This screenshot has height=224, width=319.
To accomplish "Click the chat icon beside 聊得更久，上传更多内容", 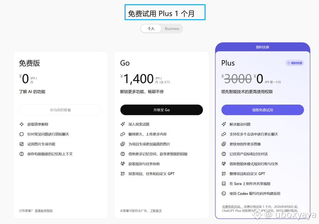I will (x=122, y=134).
